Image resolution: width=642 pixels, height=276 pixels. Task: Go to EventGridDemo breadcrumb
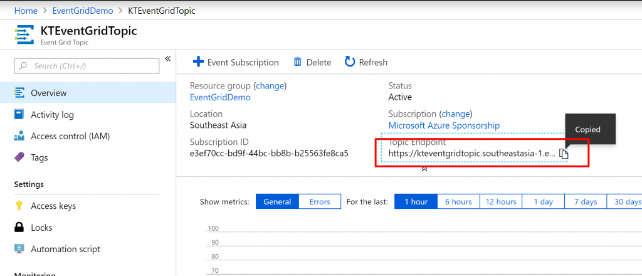82,11
